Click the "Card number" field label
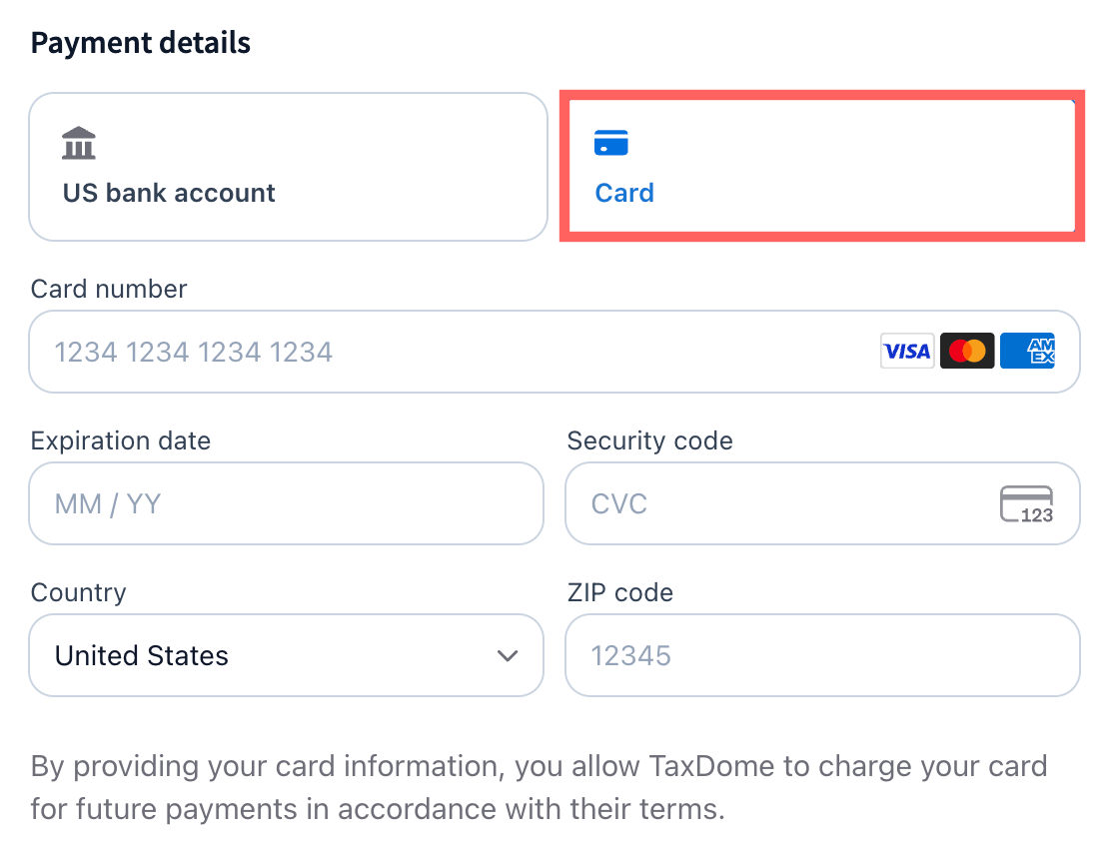Viewport: 1103px width, 849px height. point(109,290)
